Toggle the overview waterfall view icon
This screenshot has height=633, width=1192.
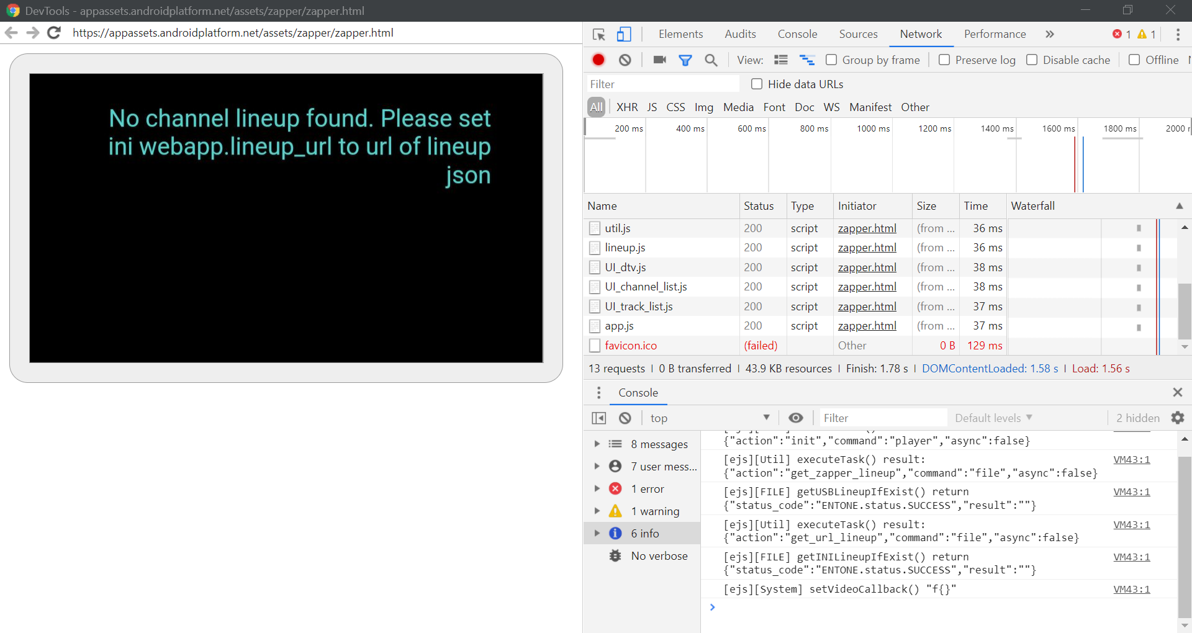pos(807,60)
